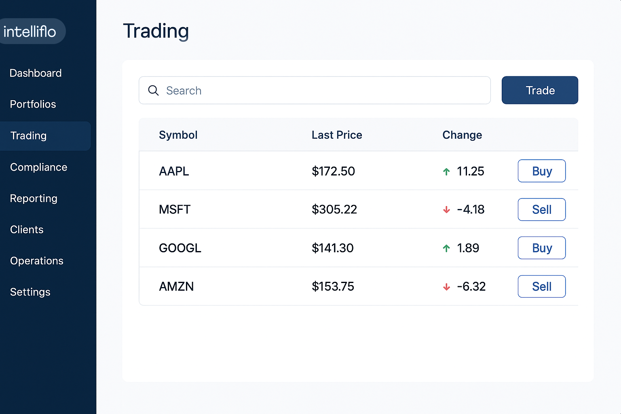Open the Dashboard page

coord(36,73)
